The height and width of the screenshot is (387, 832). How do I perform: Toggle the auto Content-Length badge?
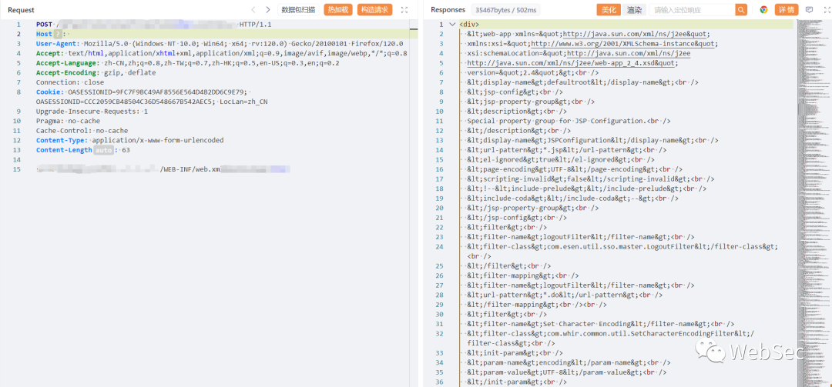pyautogui.click(x=103, y=150)
